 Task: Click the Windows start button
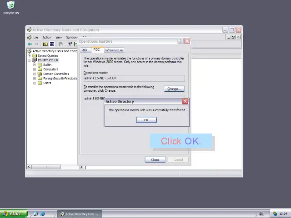click(13, 214)
